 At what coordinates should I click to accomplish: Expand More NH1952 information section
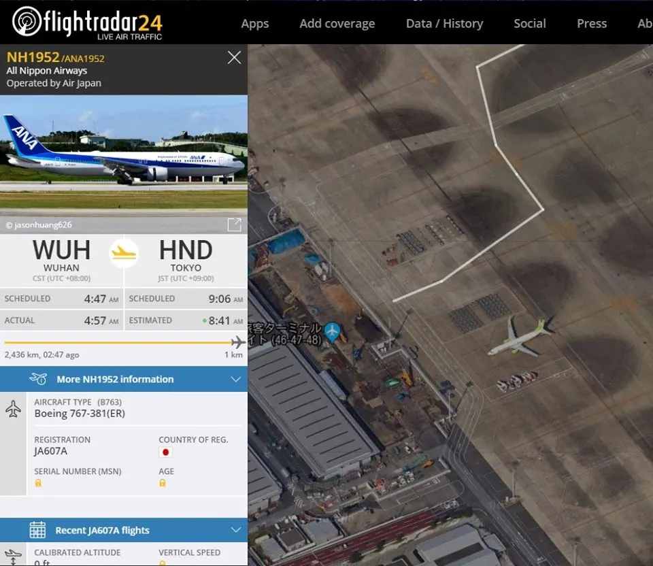click(x=124, y=379)
